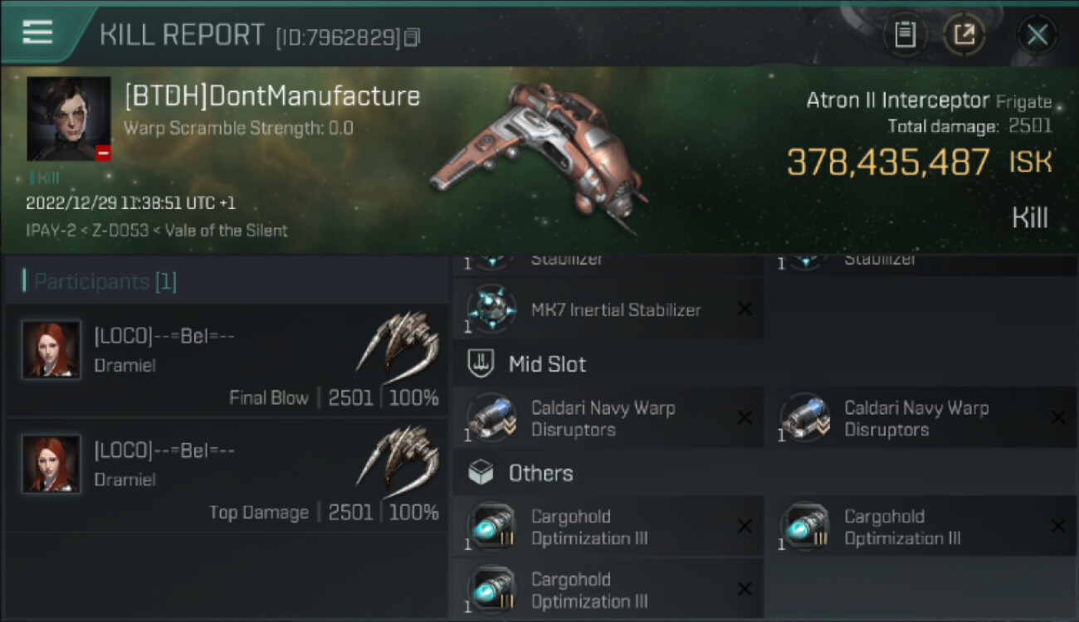Click the top-left Cargohold Optimization III icon
The image size is (1079, 622).
[x=492, y=527]
